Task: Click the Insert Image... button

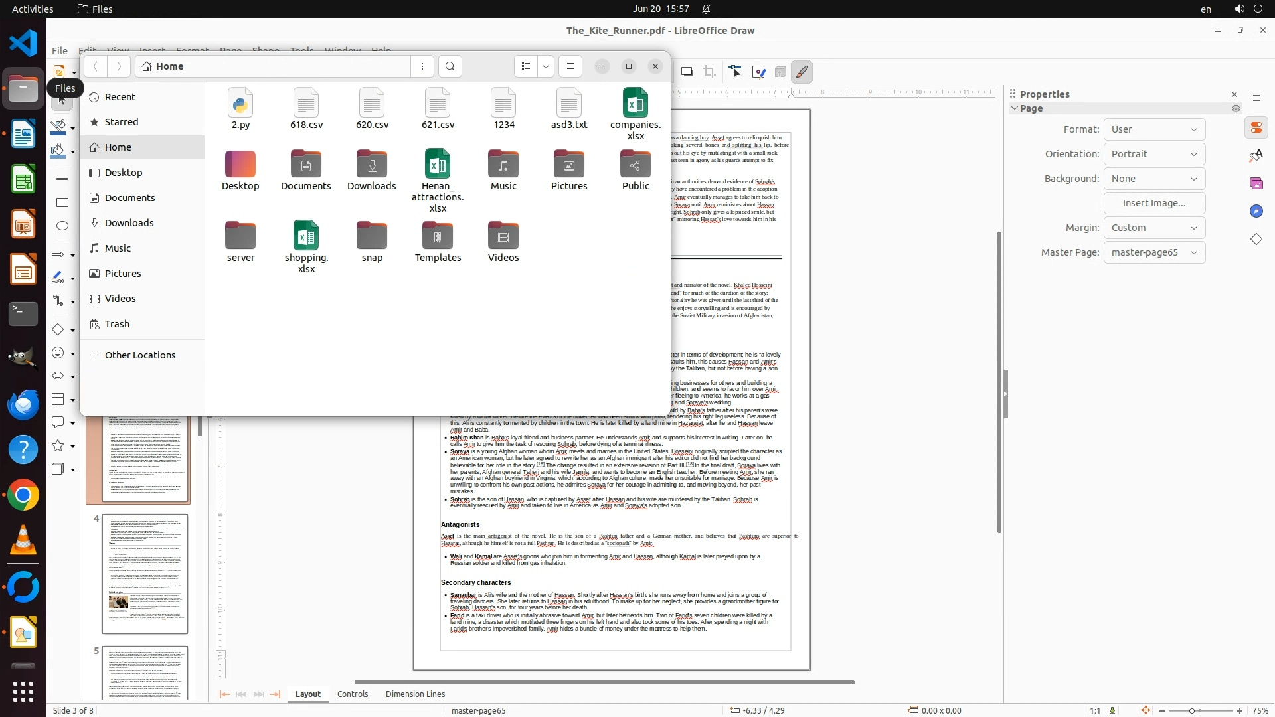Action: [1154, 203]
